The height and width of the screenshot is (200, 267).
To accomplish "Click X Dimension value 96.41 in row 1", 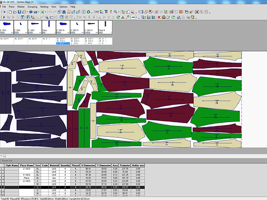I will pos(88,169).
